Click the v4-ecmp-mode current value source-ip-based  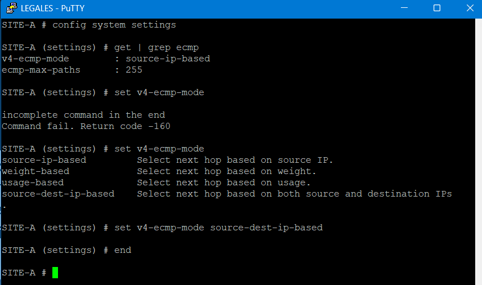(168, 59)
